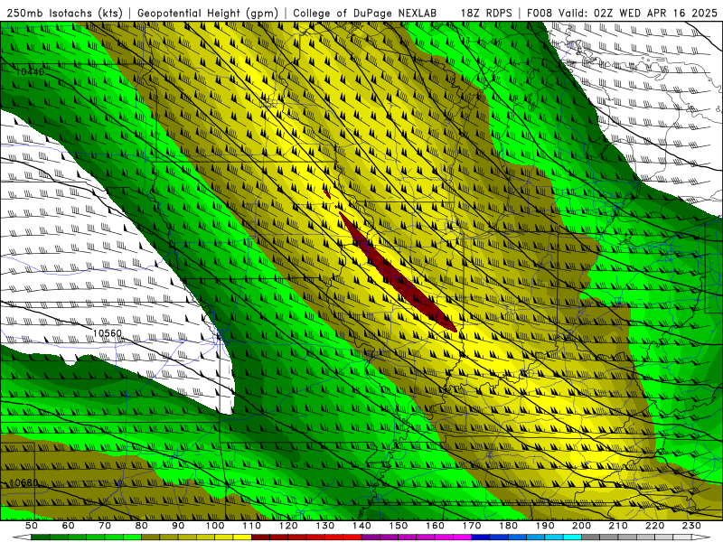Screen dimensions: 723x542
Task: Click the 120 value on the color scale
Action: tap(288, 526)
